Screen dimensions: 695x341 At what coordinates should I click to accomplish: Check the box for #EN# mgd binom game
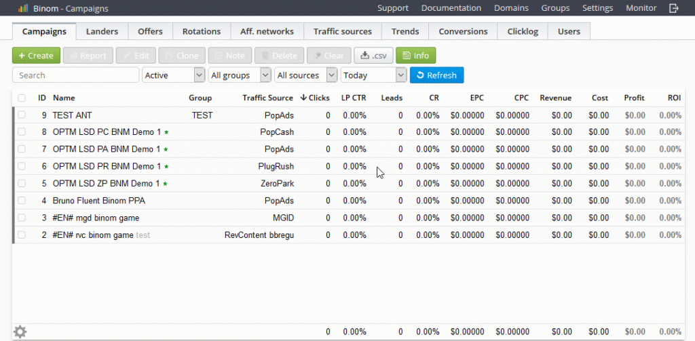[x=22, y=218]
